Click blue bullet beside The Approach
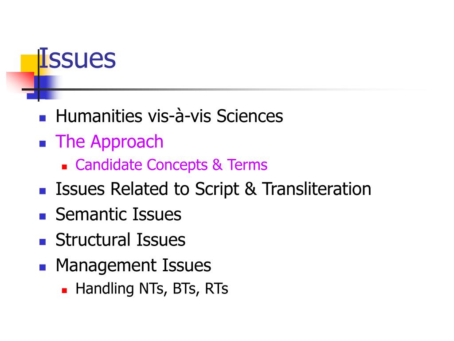The width and height of the screenshot is (454, 341). tap(43, 143)
